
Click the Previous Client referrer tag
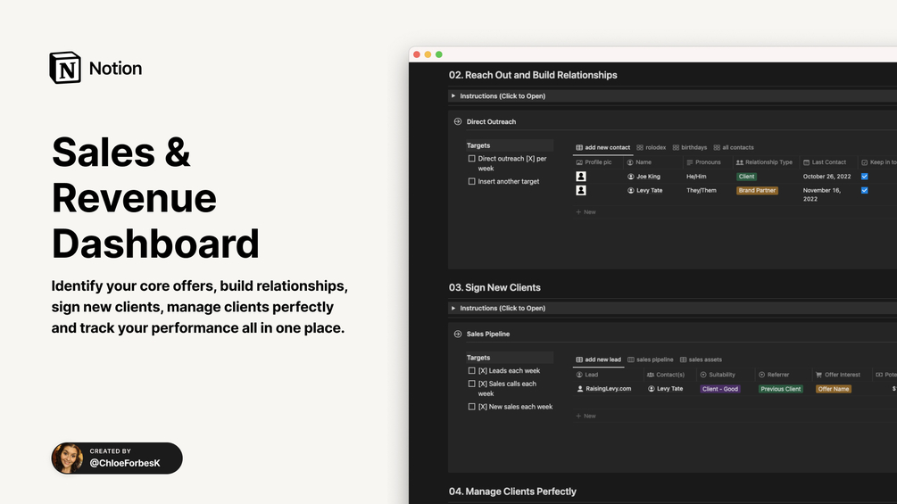(781, 389)
